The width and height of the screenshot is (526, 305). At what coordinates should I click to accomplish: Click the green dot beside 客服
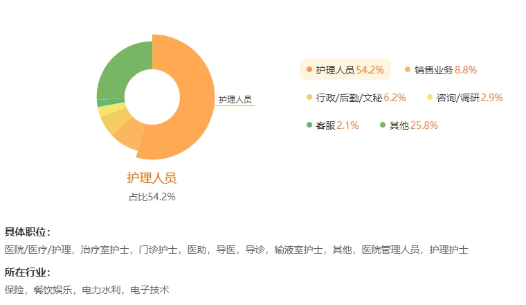coord(309,125)
